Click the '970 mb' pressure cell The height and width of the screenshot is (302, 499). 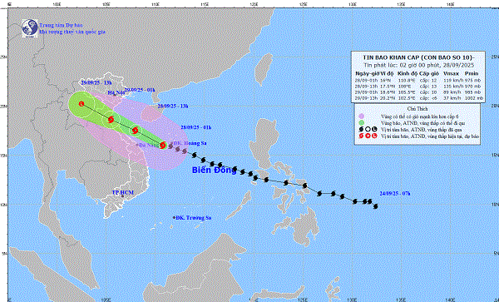472,87
